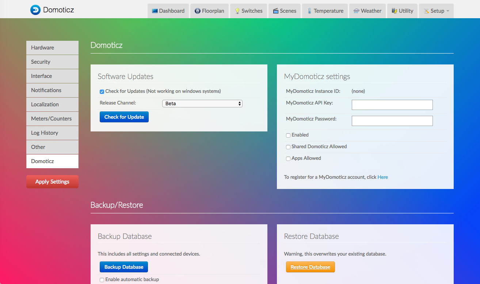Click the (none) instance ID value
This screenshot has height=284, width=480.
point(358,91)
